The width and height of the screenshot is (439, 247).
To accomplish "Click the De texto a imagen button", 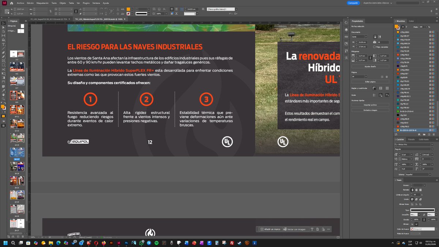I will point(370,110).
